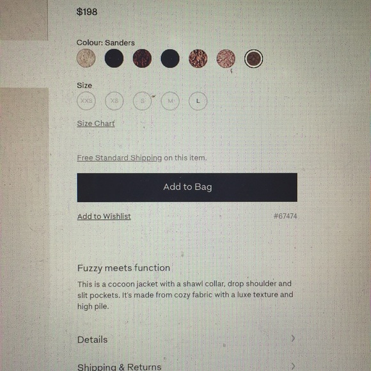
Task: Click Add to Wishlist link
Action: [104, 216]
